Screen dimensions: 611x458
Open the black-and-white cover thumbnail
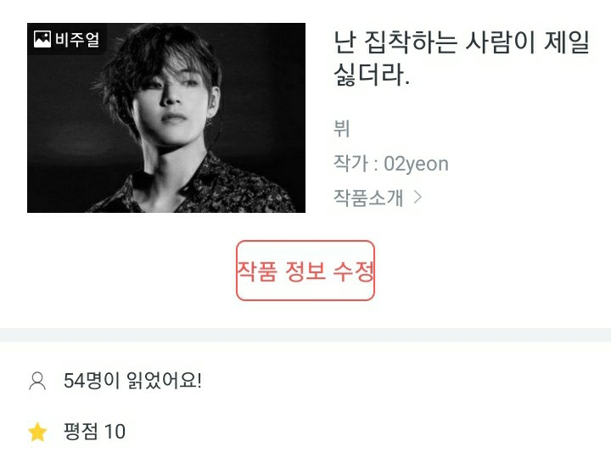166,118
